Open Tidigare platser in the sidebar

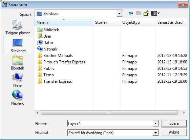18,27
